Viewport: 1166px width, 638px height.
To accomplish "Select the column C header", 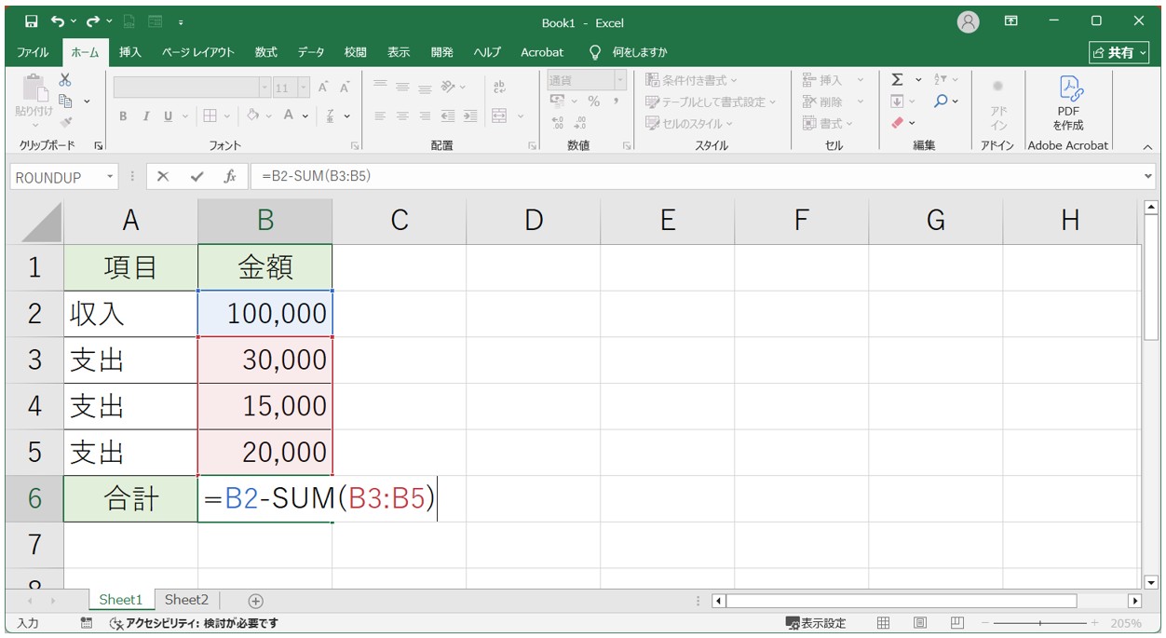I will pos(400,220).
